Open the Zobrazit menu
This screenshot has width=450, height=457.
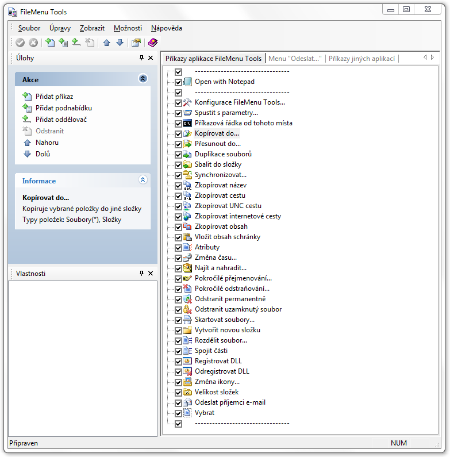pos(92,28)
